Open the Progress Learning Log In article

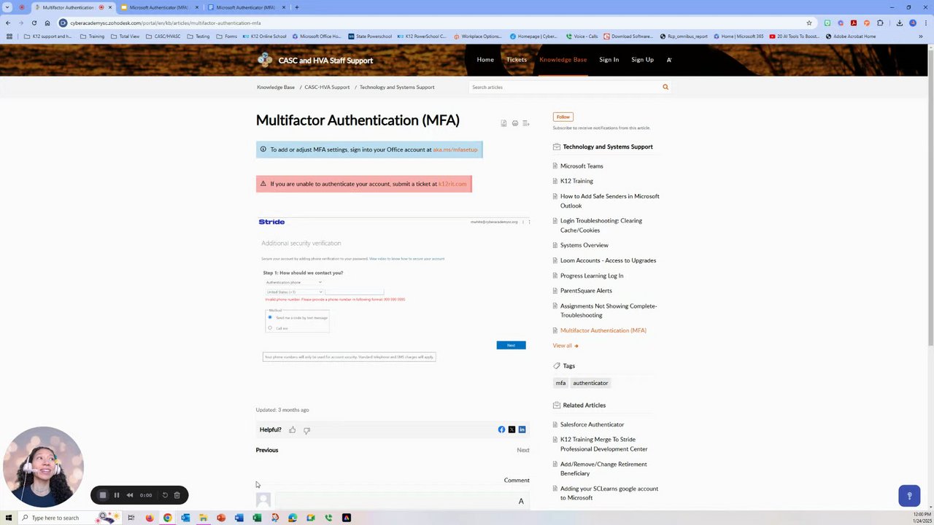coord(592,276)
